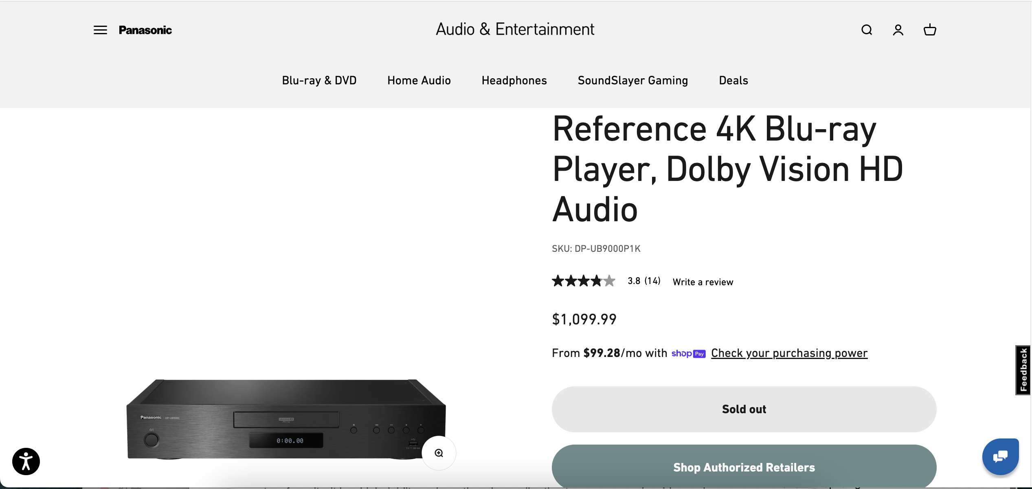Open the Feedback side tab
Image resolution: width=1032 pixels, height=489 pixels.
[1023, 370]
